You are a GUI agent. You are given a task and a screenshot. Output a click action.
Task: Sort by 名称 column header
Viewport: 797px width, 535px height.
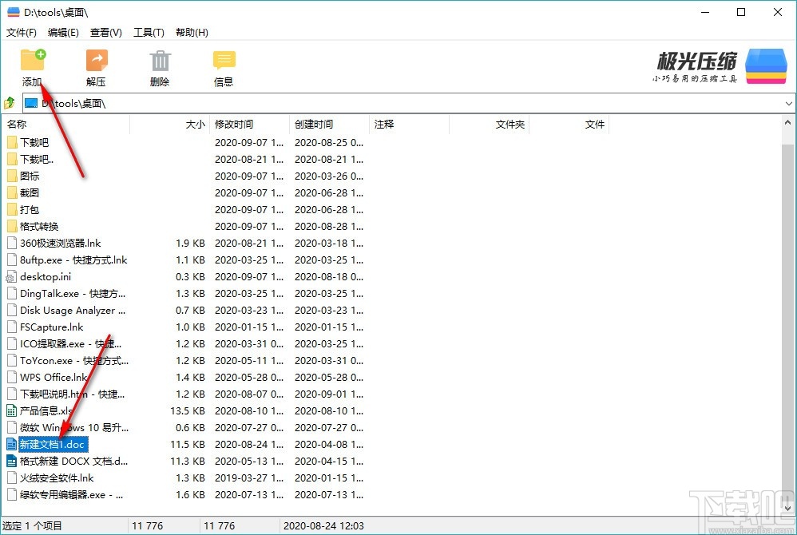[x=66, y=124]
